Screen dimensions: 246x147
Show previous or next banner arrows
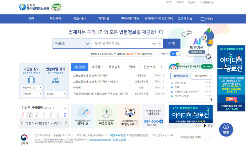pos(210,126)
